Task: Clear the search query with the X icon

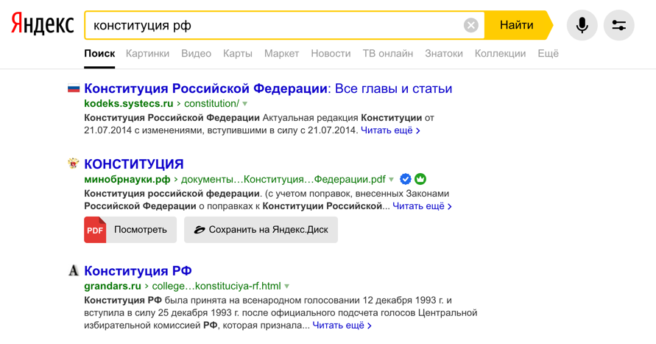Action: 471,25
